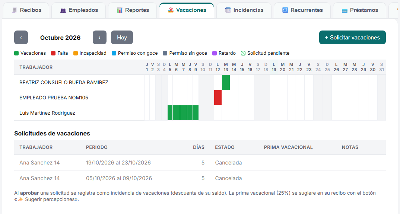This screenshot has height=214, width=400.
Task: Click the PRIMA VACACIONAL column header
Action: [x=288, y=147]
